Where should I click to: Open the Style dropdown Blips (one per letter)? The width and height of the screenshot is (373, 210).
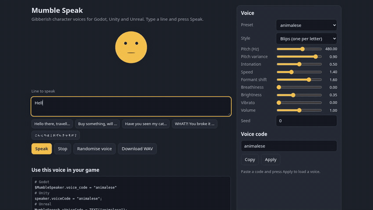pyautogui.click(x=307, y=38)
